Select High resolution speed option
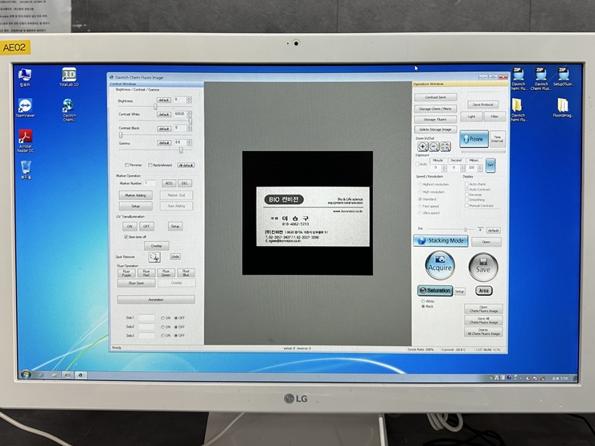This screenshot has height=446, width=595. pos(419,192)
